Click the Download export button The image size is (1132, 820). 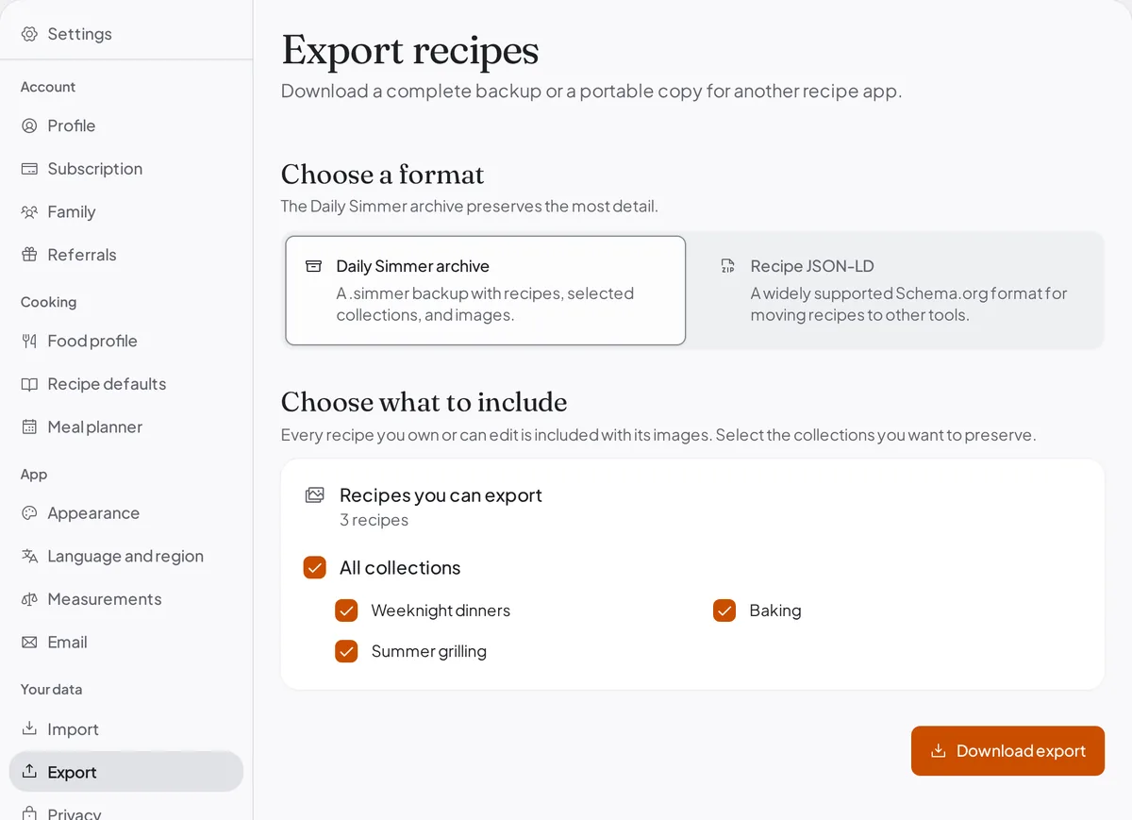pyautogui.click(x=1007, y=751)
